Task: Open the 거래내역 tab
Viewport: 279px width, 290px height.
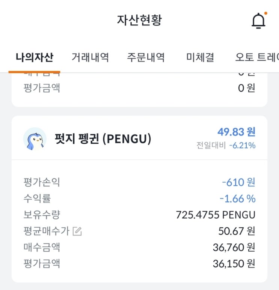Action: [x=90, y=57]
